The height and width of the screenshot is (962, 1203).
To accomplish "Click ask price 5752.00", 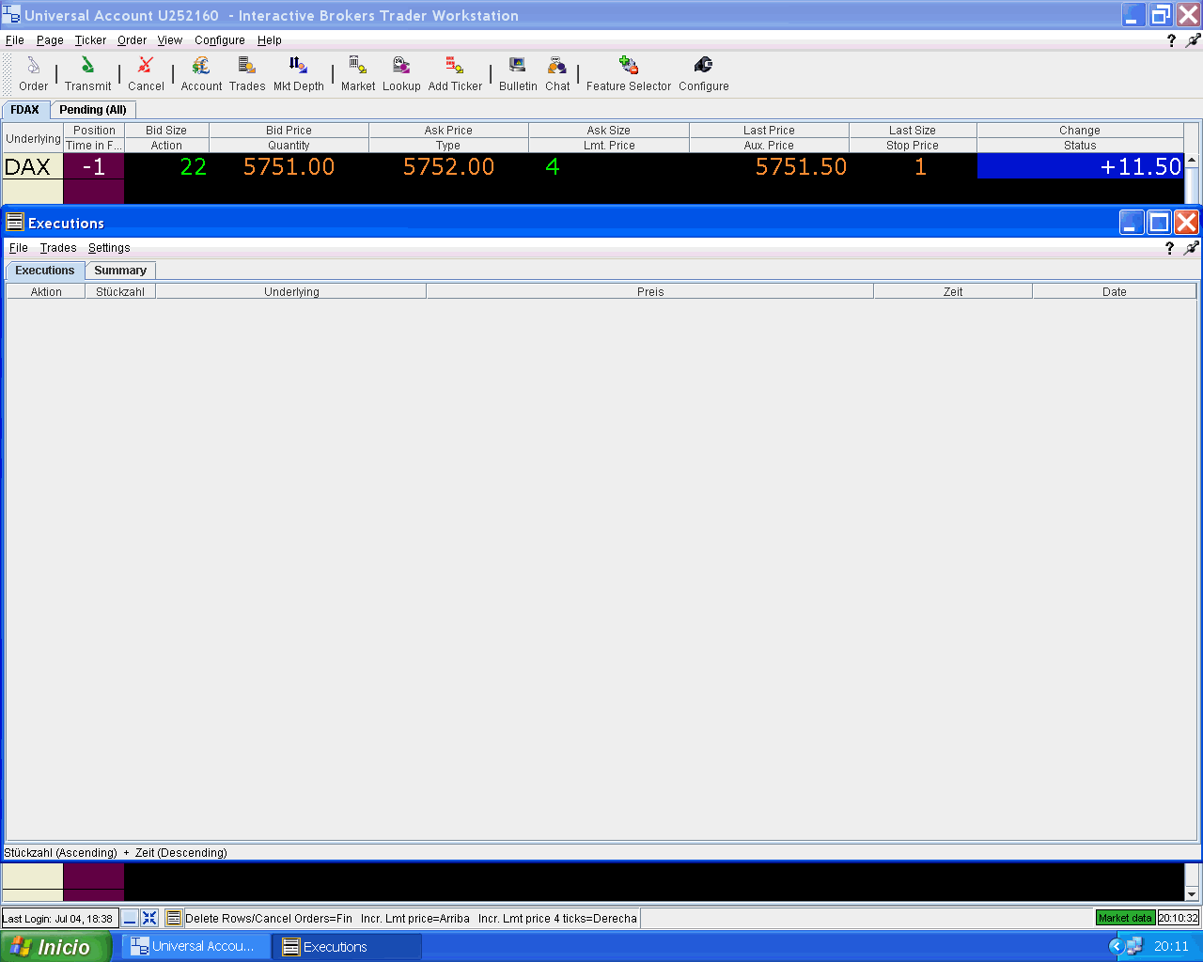I will (448, 166).
